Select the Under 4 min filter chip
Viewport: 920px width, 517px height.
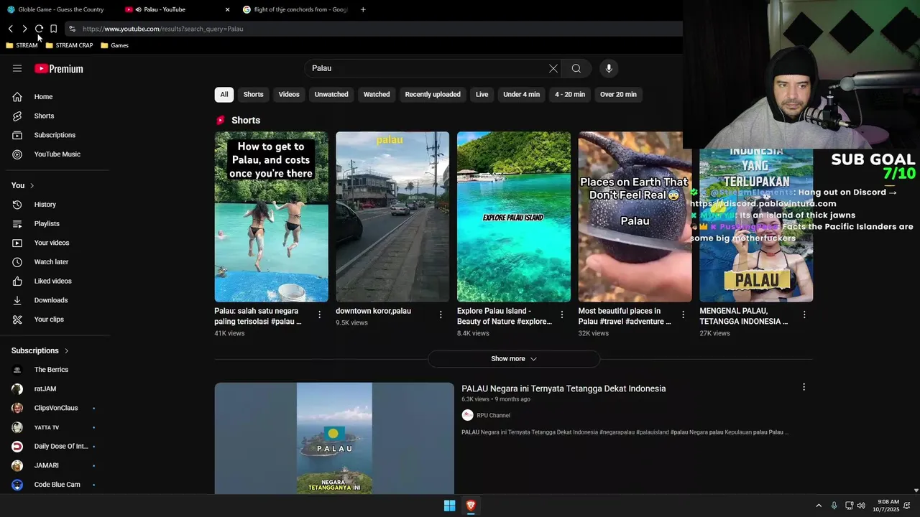[521, 94]
